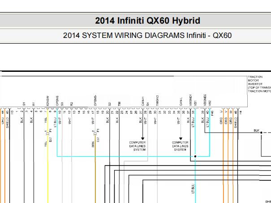The width and height of the screenshot is (271, 203).
Task: Click the BLK wire label at pin 39
Action: [202, 120]
